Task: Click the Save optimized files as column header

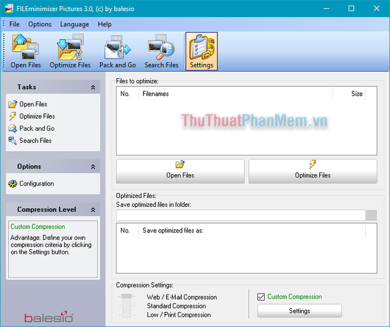Action: (x=252, y=230)
